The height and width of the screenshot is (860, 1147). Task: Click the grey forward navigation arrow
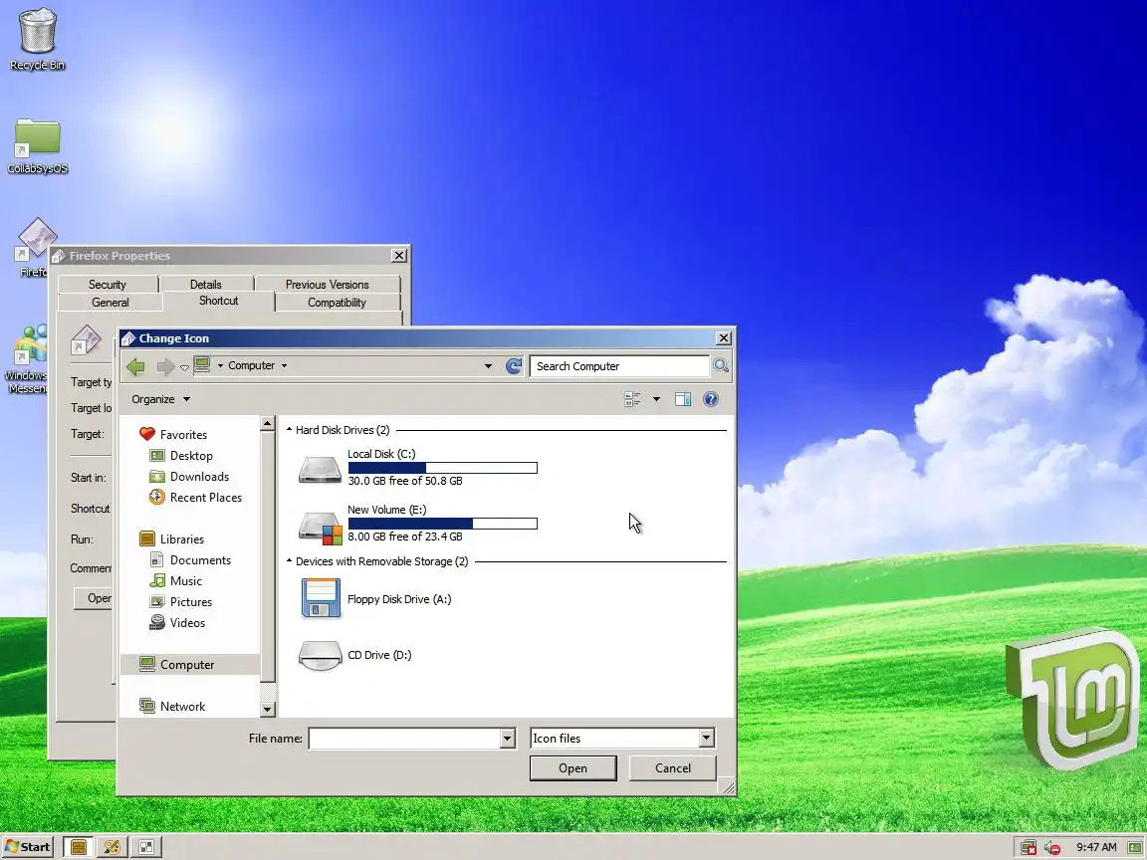[166, 366]
